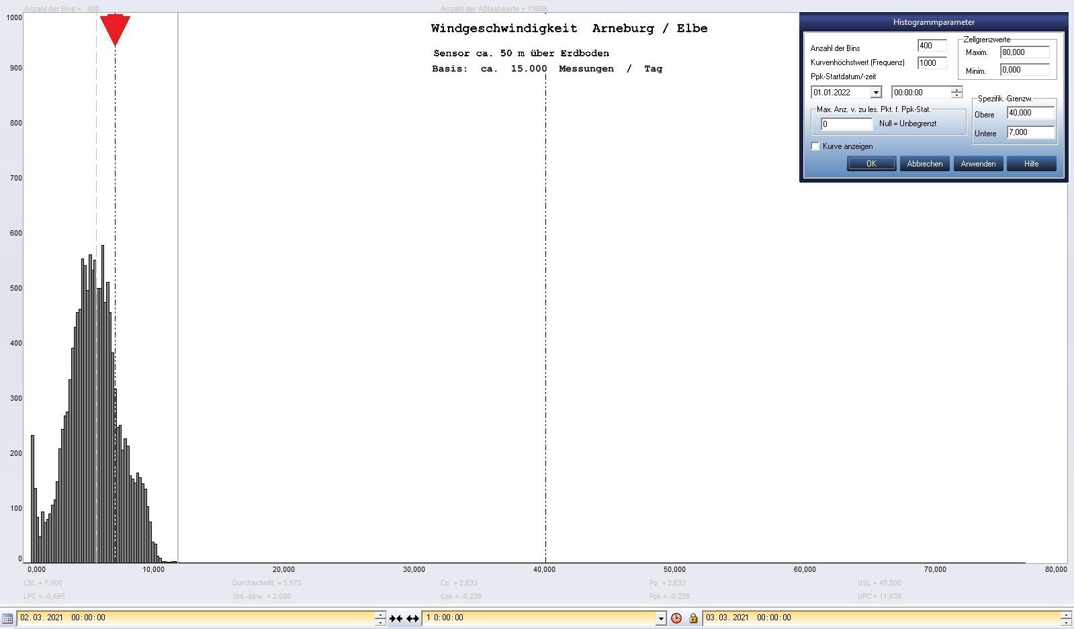Open the Ppk-Startdatum date dropdown
1074x629 pixels.
[x=876, y=93]
